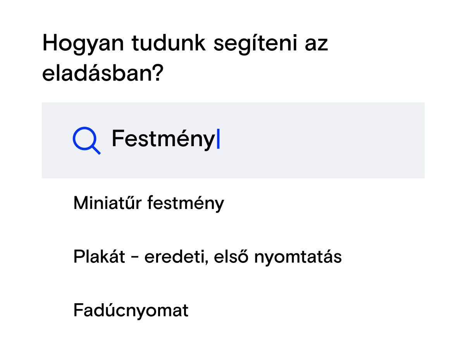This screenshot has height=349, width=465.
Task: Choose Plakát - eredeti, első nyomtatás suggestion
Action: point(208,257)
